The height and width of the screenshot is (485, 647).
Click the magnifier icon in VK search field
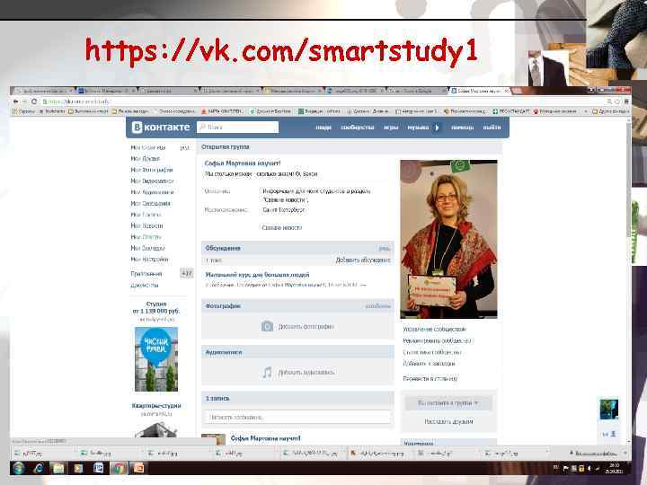click(202, 127)
